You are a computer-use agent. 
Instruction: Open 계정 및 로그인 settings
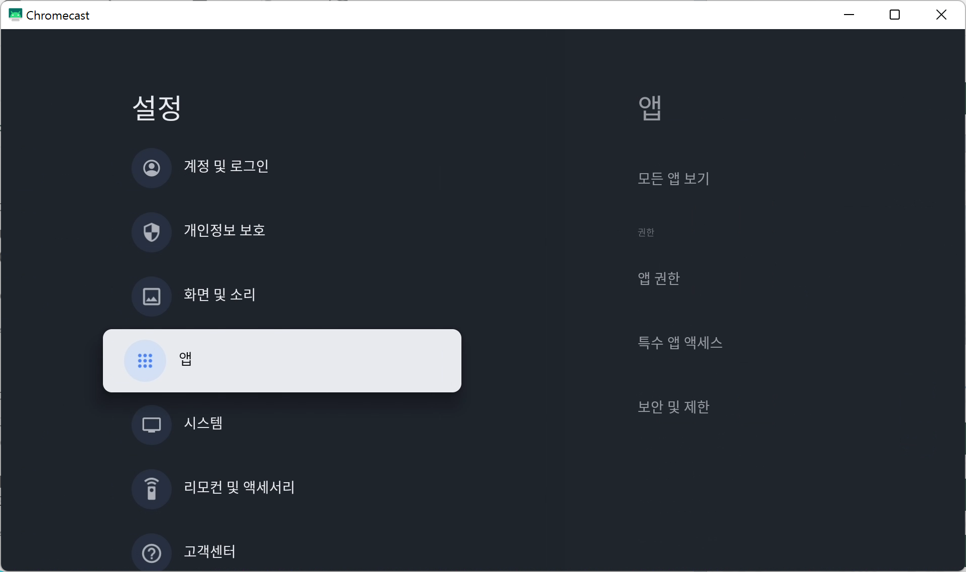tap(226, 167)
